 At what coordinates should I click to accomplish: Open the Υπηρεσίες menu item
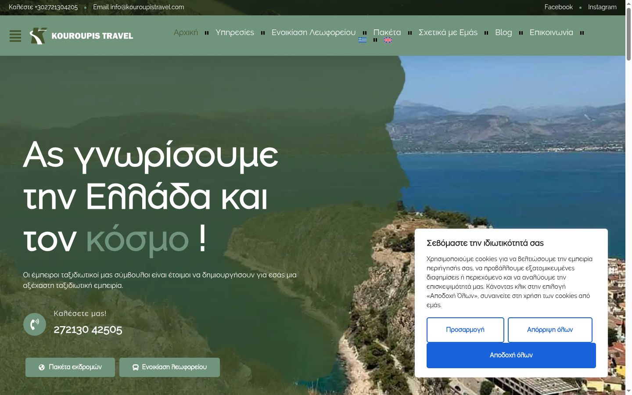click(235, 32)
